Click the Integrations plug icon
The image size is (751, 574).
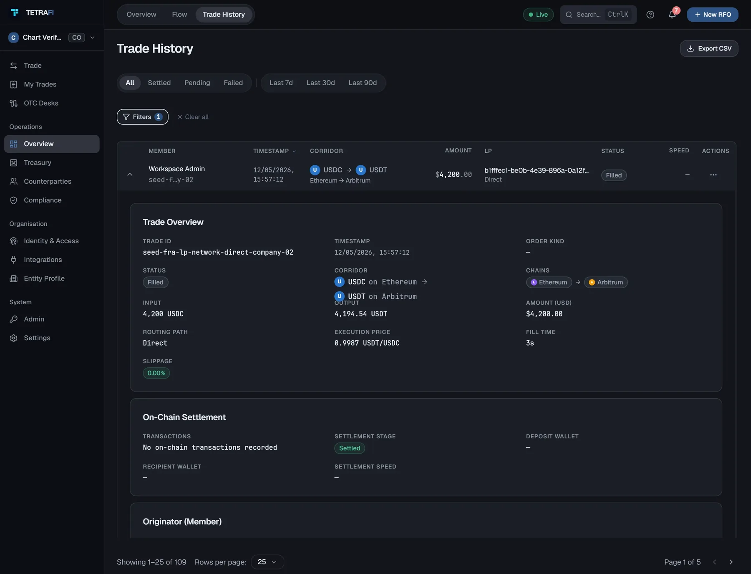pos(14,260)
